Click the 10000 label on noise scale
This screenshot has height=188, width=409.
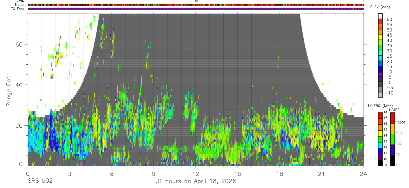click(x=400, y=123)
